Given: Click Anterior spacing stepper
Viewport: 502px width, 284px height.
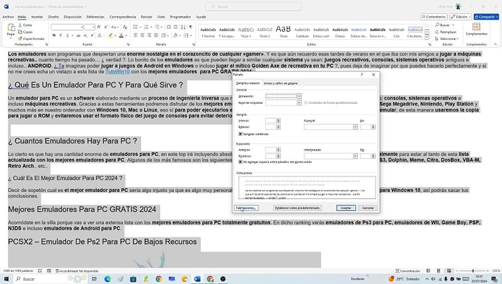Looking at the screenshot, I should point(278,150).
